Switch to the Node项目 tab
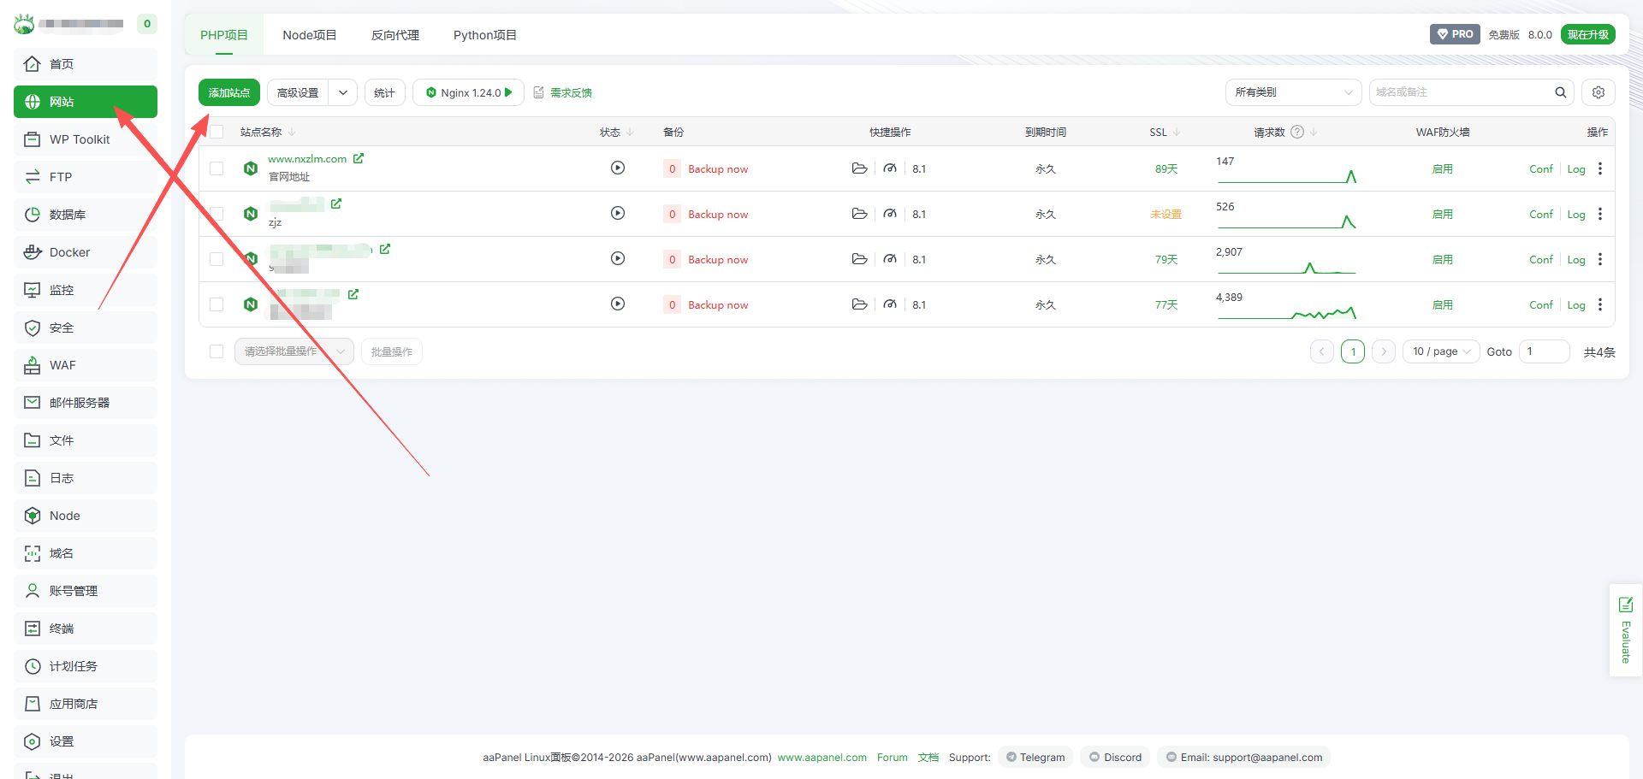This screenshot has width=1643, height=779. (309, 35)
